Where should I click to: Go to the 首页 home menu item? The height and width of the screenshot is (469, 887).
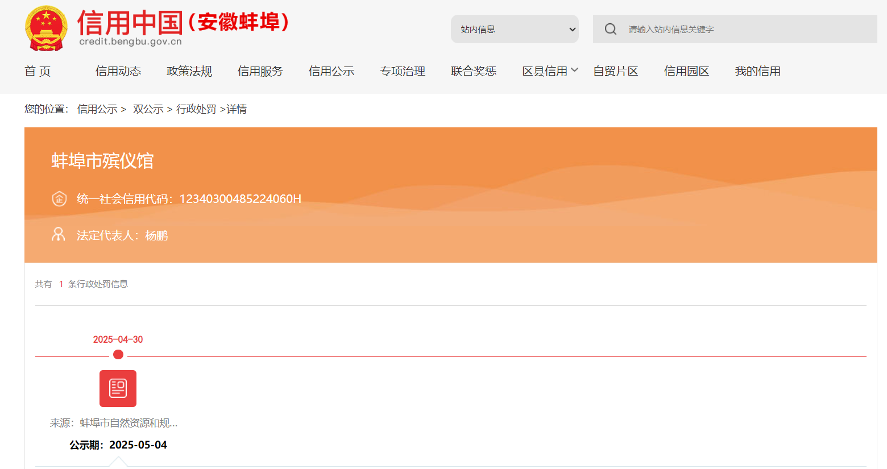point(38,71)
